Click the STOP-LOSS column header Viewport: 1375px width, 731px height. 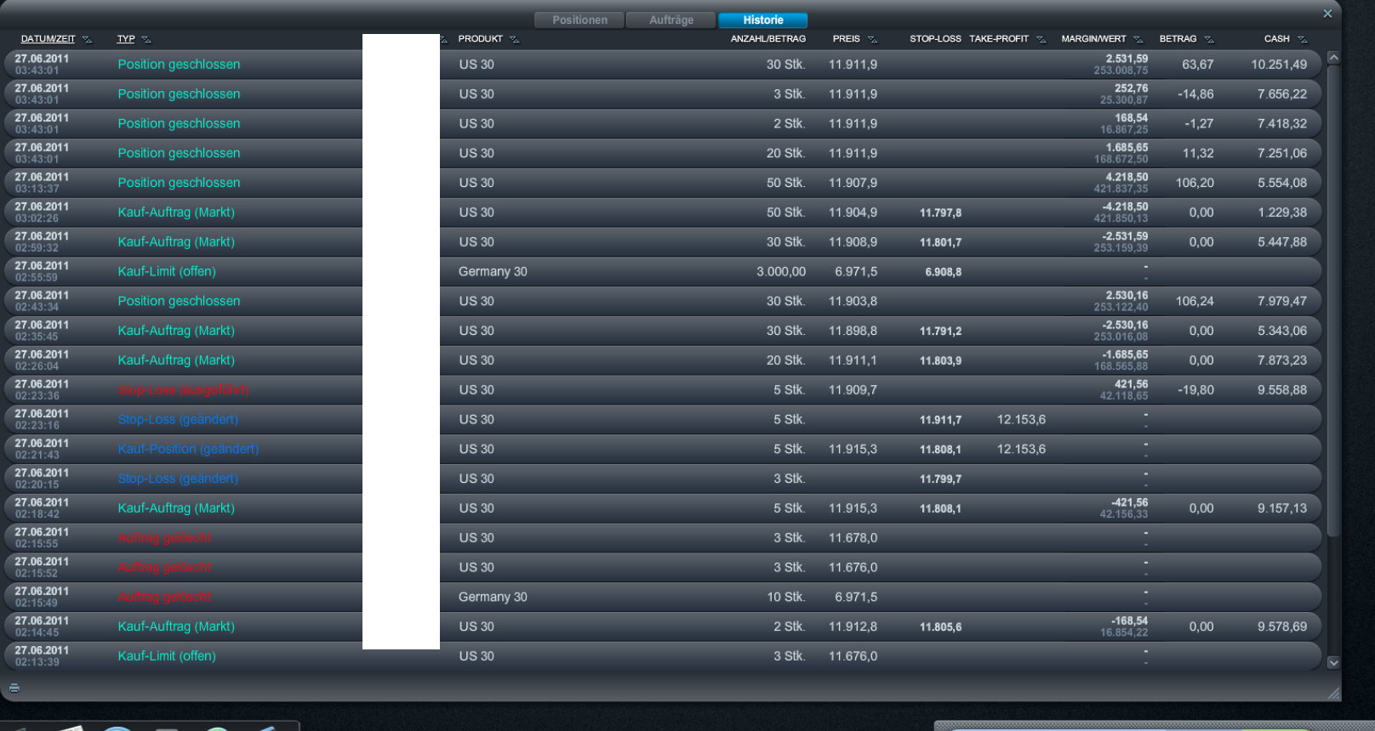click(935, 39)
